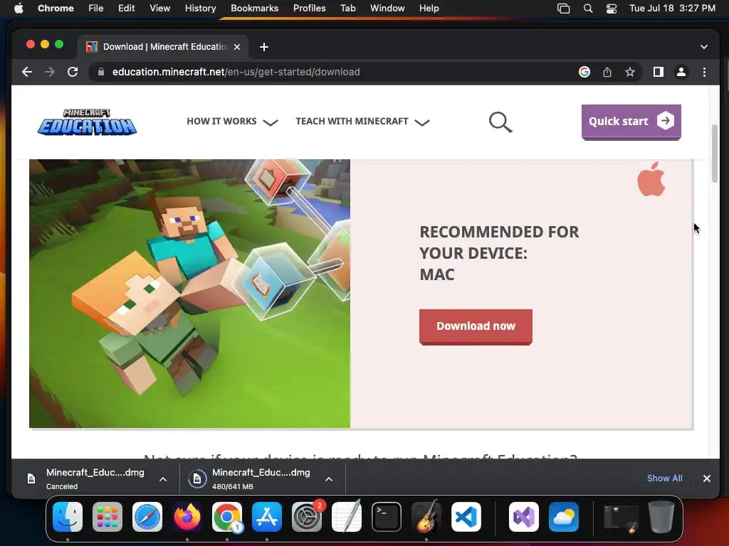Open TextEdit from the dock
The image size is (729, 546).
pyautogui.click(x=347, y=517)
